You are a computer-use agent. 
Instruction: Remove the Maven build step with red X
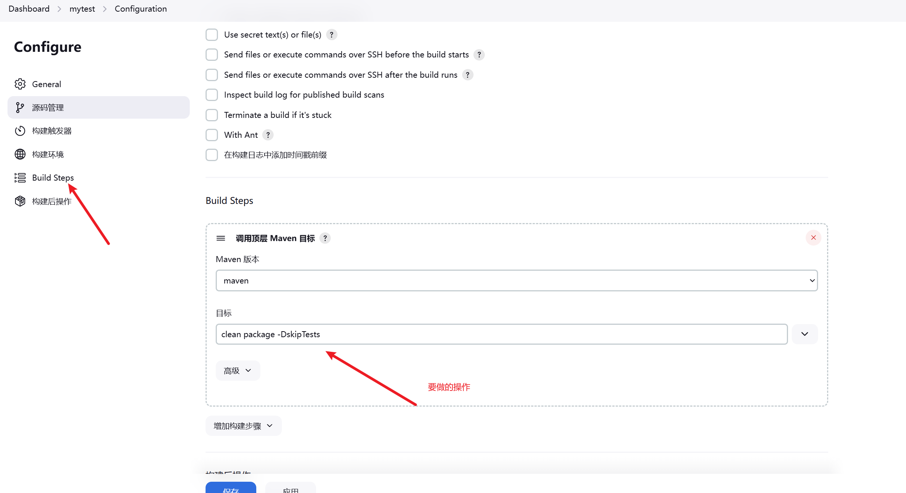click(813, 238)
